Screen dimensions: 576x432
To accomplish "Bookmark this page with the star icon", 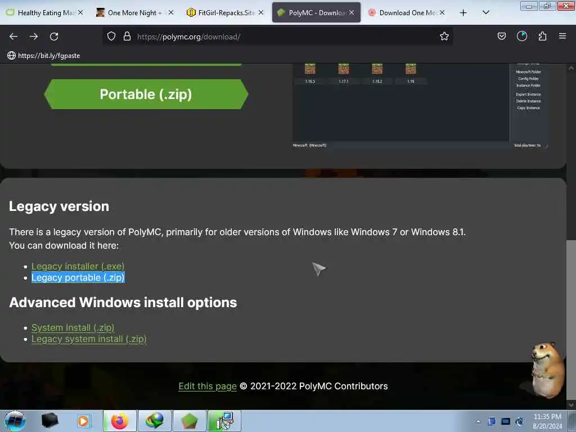I will (x=444, y=37).
